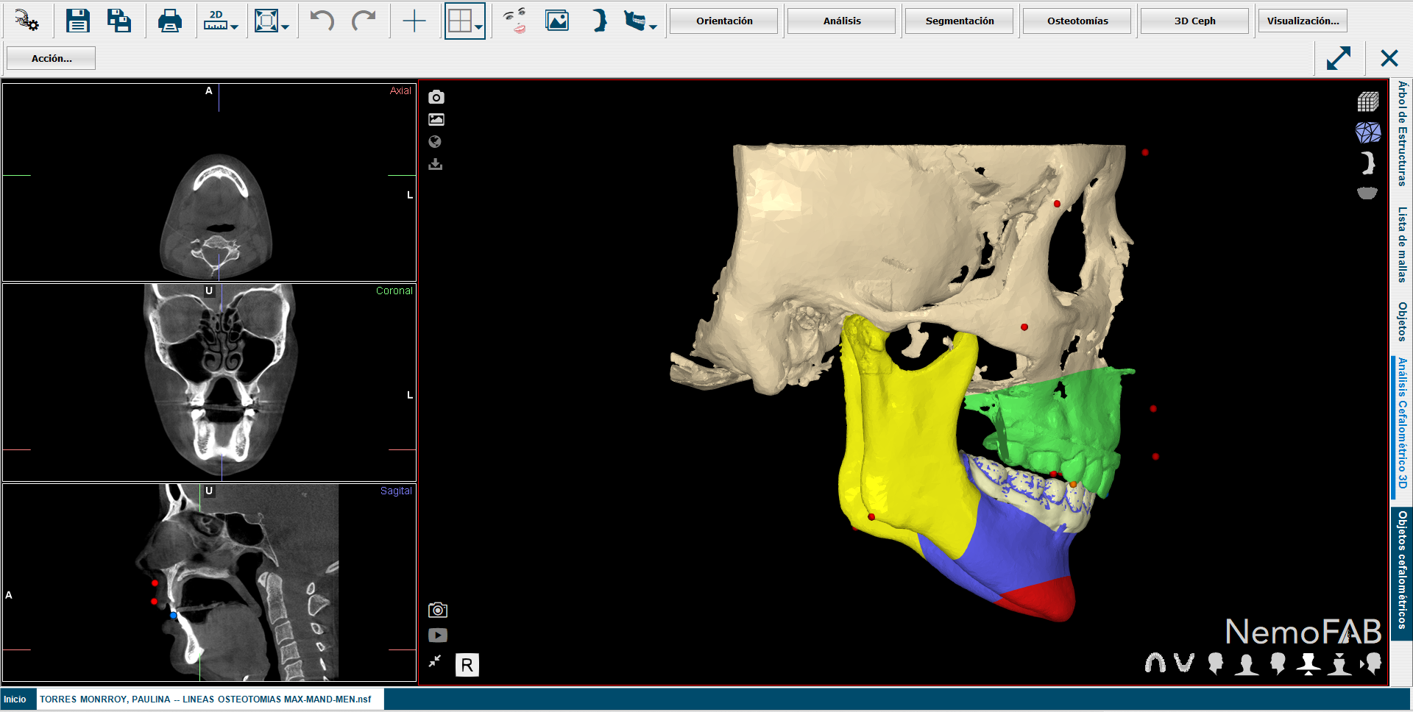Click the Acción... button
Viewport: 1413px width, 712px height.
52,58
